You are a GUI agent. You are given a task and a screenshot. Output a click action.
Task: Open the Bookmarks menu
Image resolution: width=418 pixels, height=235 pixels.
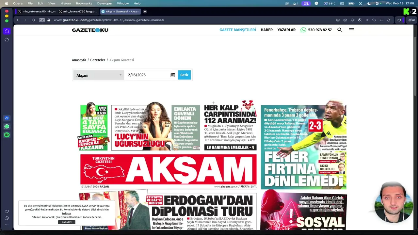[84, 3]
